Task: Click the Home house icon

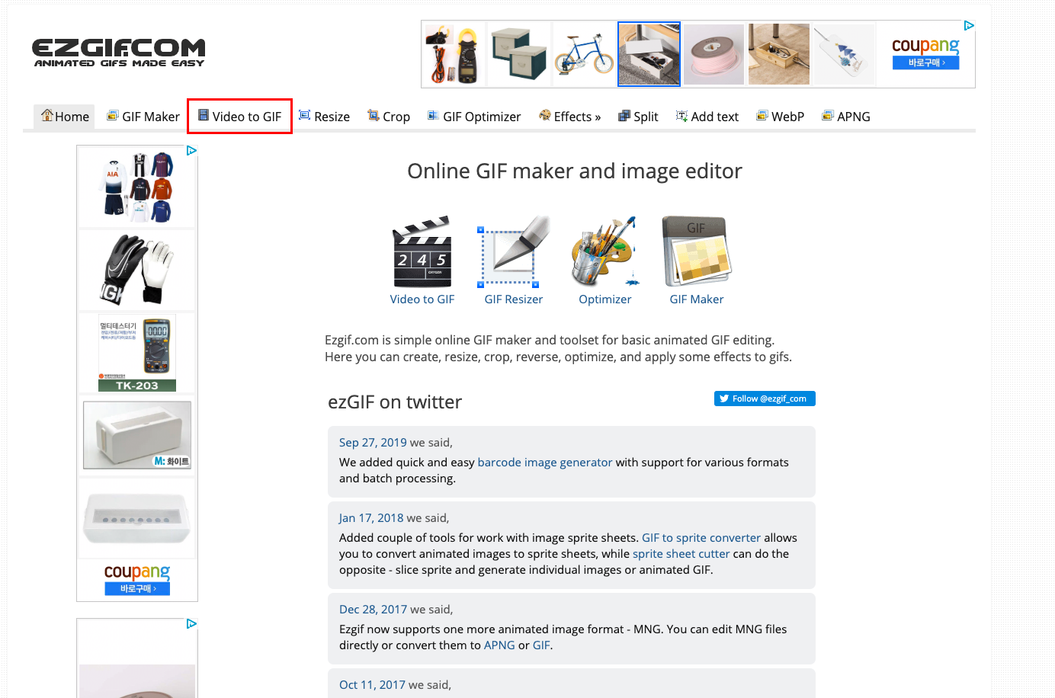Action: coord(47,115)
